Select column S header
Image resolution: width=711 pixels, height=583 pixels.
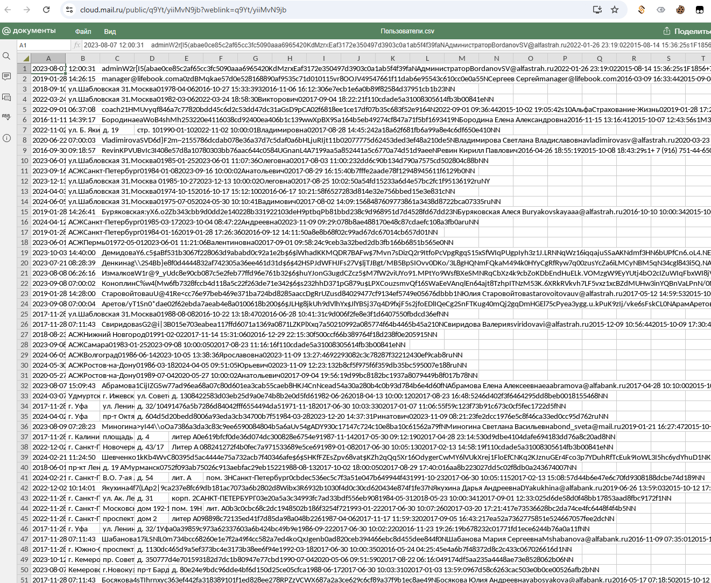[668, 58]
